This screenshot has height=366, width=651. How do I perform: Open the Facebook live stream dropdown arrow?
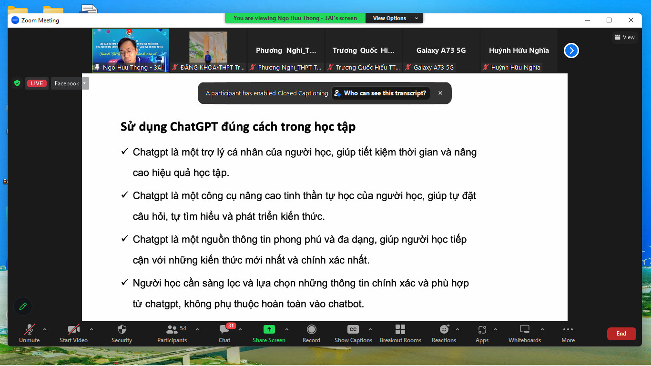pos(85,83)
